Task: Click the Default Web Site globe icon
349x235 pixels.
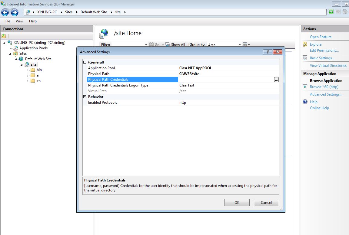Action: pos(21,59)
